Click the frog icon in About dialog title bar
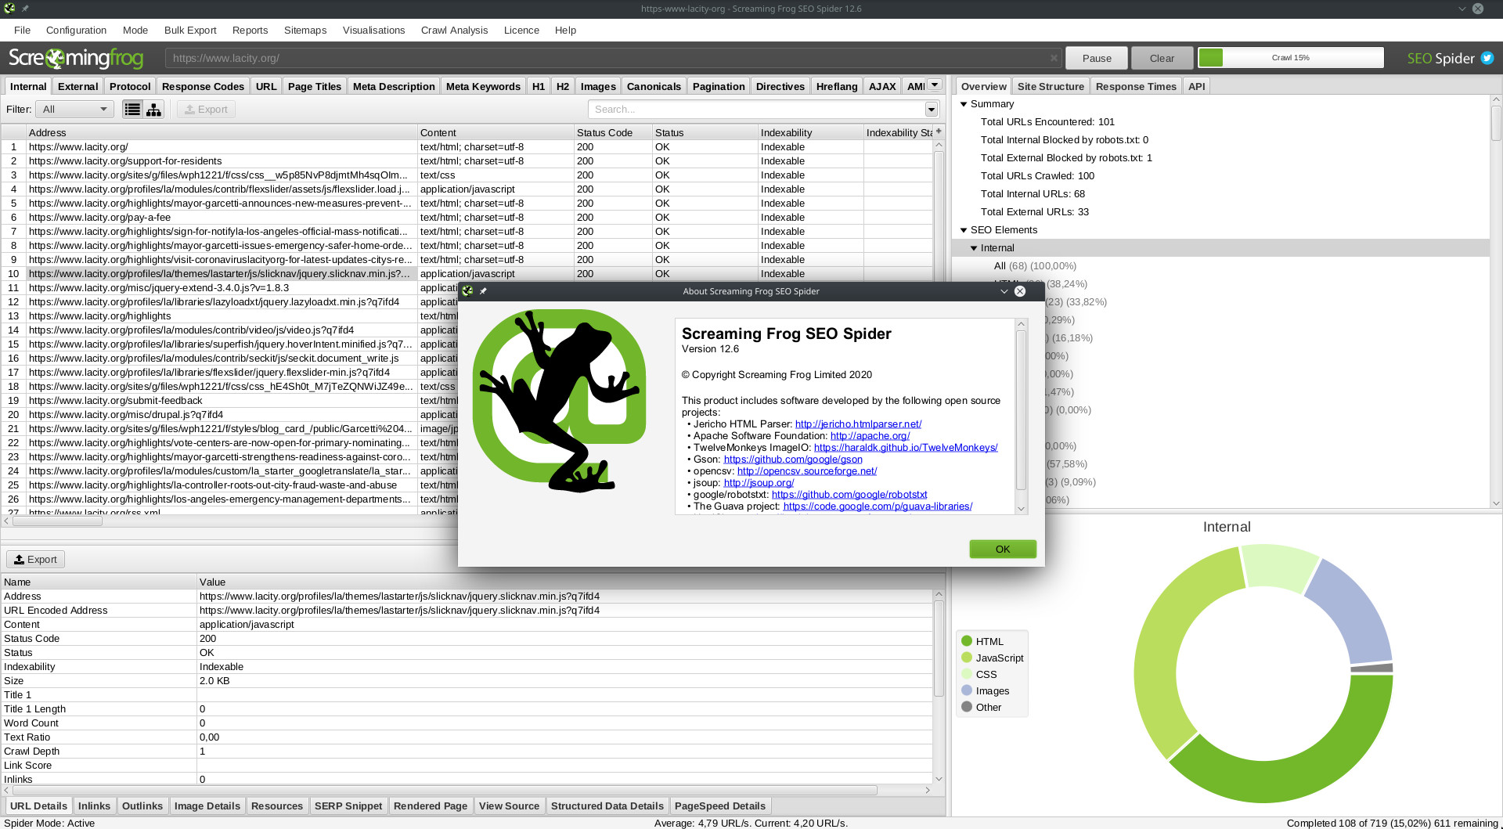The image size is (1503, 829). (x=467, y=291)
